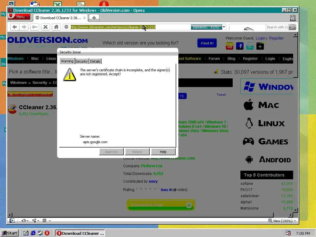Click the green Download Now button

(x=160, y=205)
